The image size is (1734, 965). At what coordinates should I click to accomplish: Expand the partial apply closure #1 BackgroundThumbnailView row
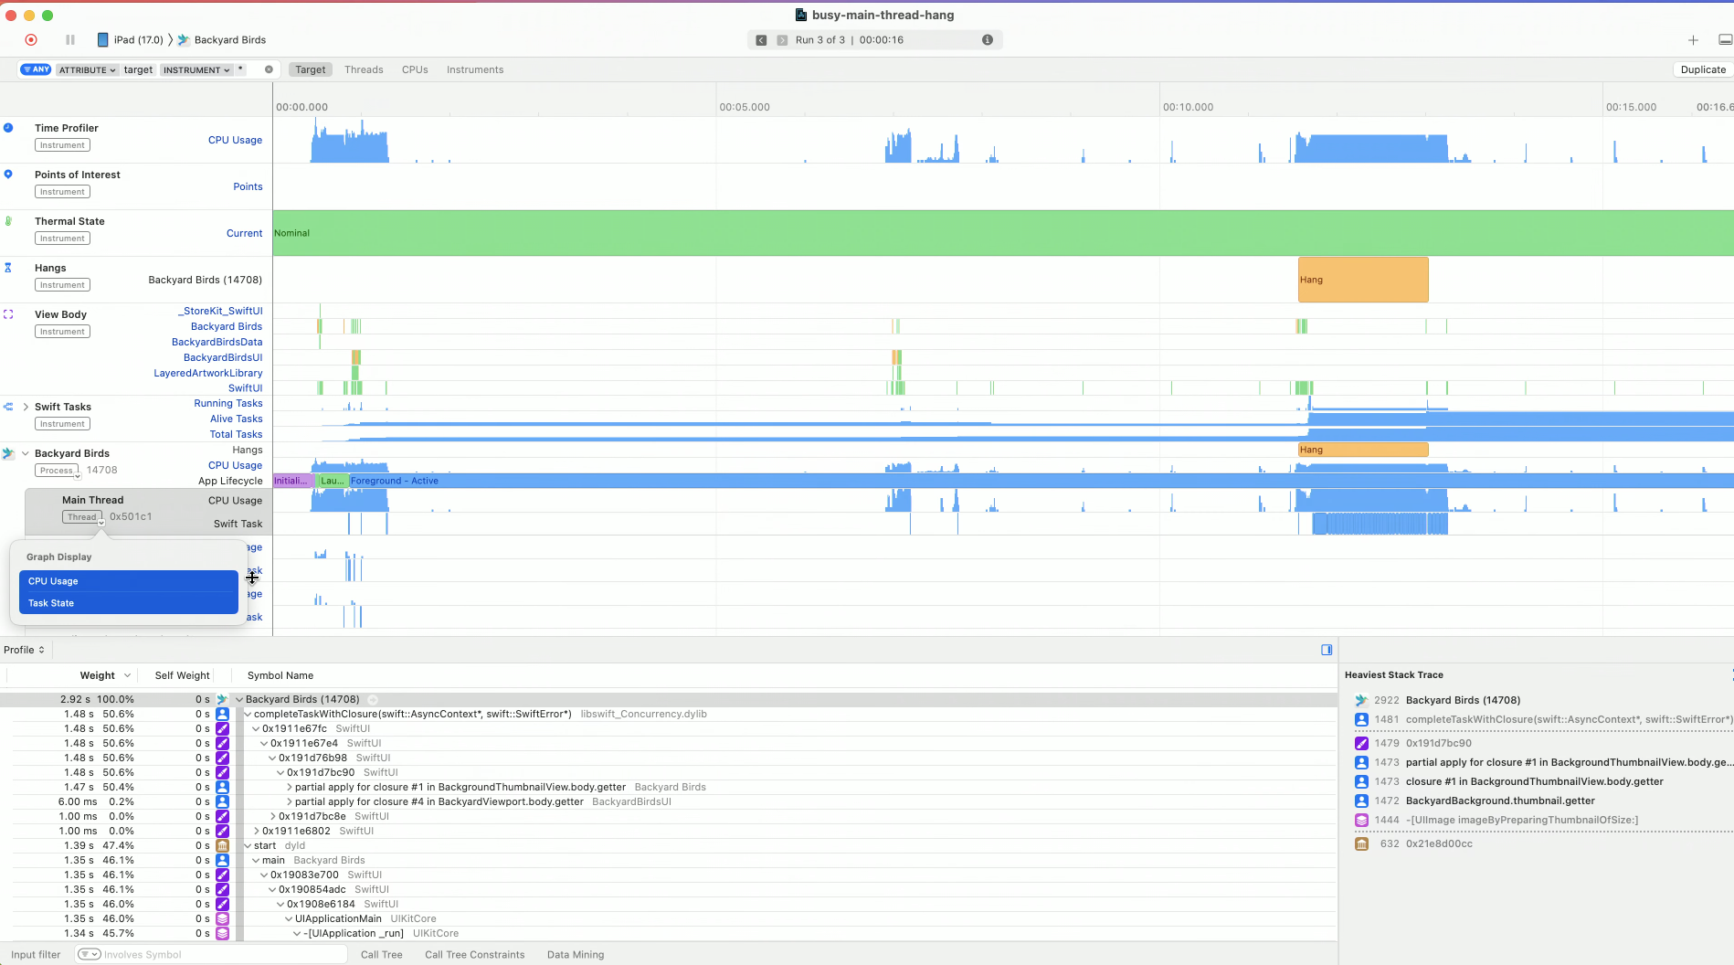[x=290, y=788]
